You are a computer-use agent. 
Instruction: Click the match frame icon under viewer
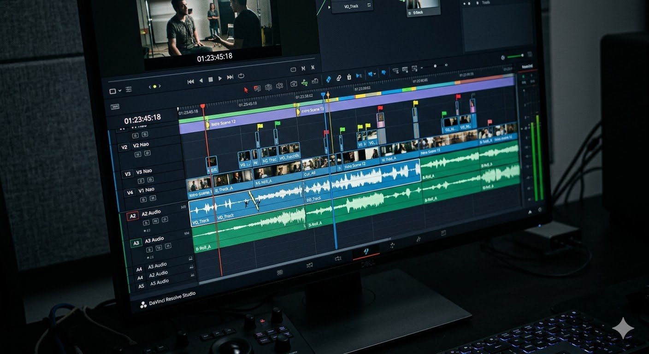point(293,70)
